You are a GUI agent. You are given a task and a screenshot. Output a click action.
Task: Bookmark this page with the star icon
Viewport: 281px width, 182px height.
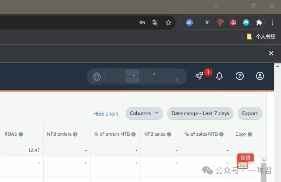[x=168, y=23]
